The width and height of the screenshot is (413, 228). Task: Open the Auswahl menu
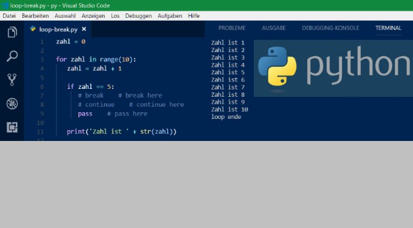coord(65,16)
